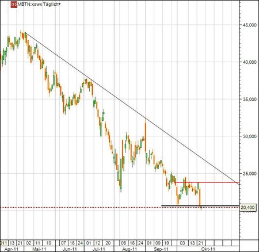Select the Sep-11 month label
The width and height of the screenshot is (259, 252).
pyautogui.click(x=161, y=249)
